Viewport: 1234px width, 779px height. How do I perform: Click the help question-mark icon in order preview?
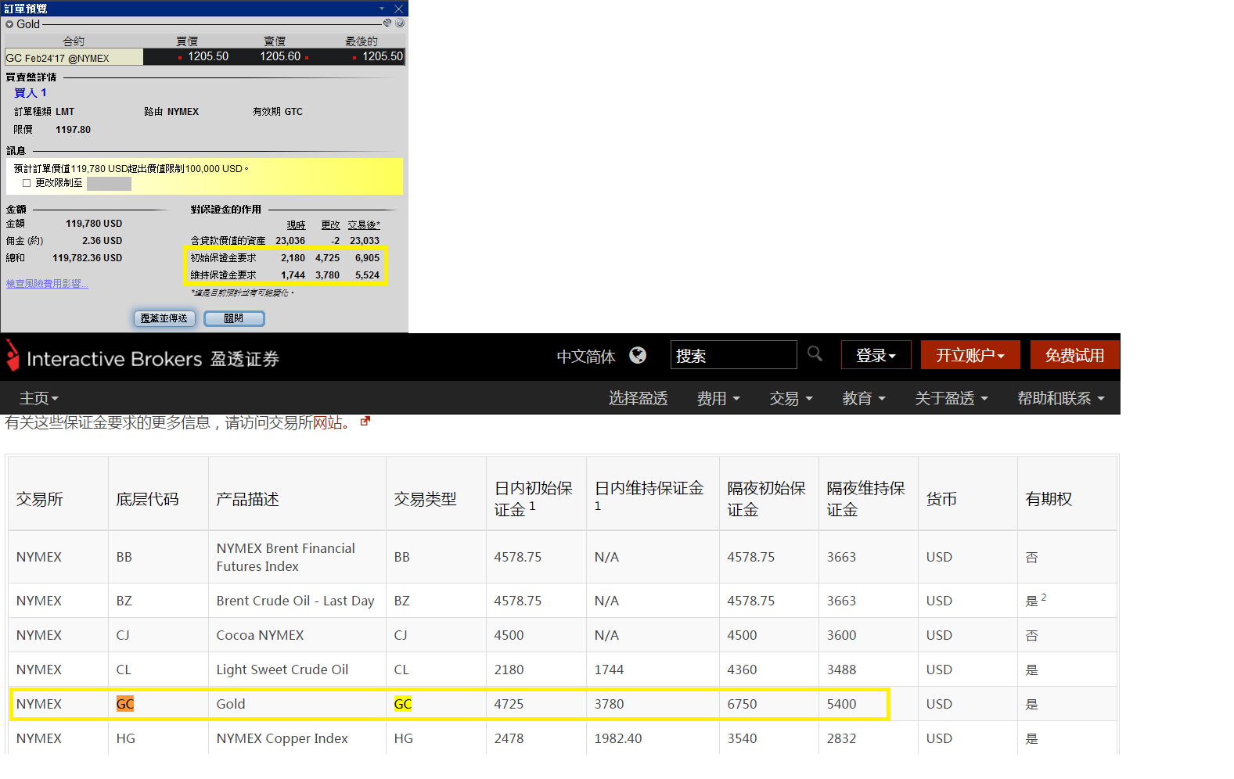point(400,23)
